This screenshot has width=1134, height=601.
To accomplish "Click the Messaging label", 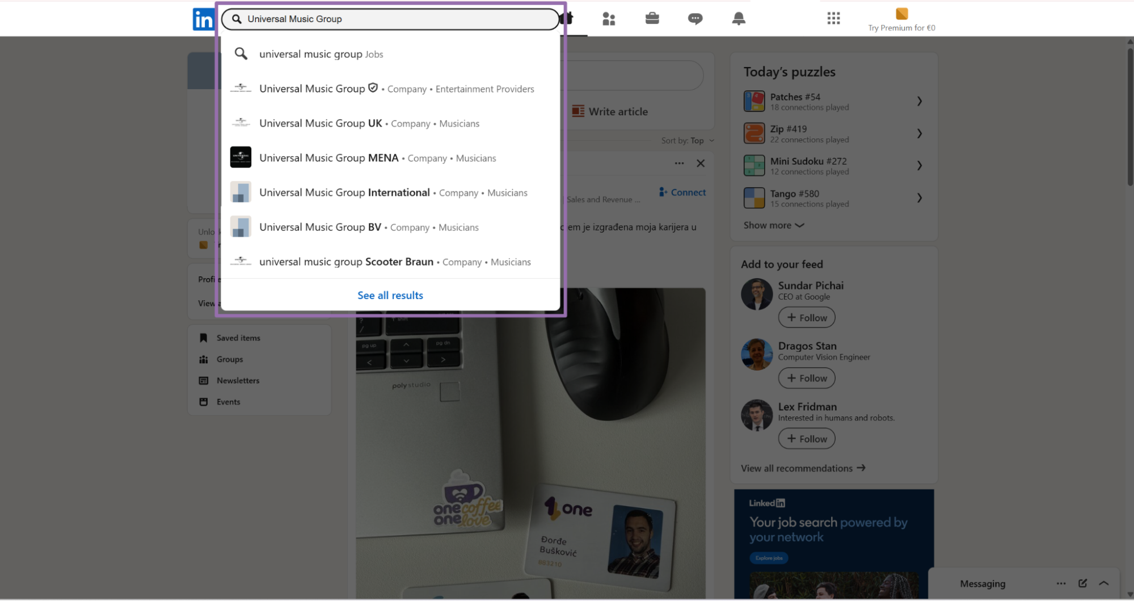I will pos(982,583).
